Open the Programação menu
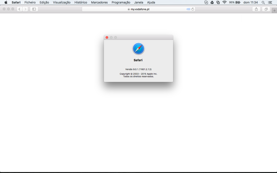 click(121, 2)
